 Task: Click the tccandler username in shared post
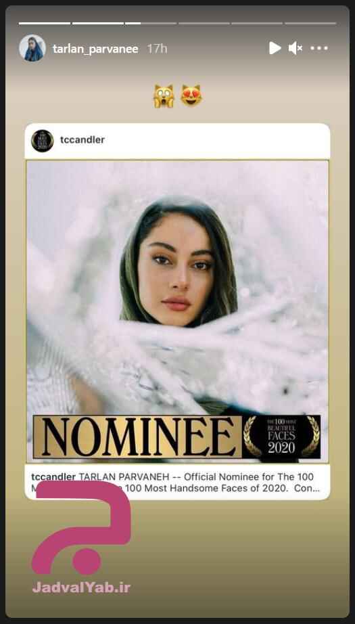pyautogui.click(x=82, y=140)
